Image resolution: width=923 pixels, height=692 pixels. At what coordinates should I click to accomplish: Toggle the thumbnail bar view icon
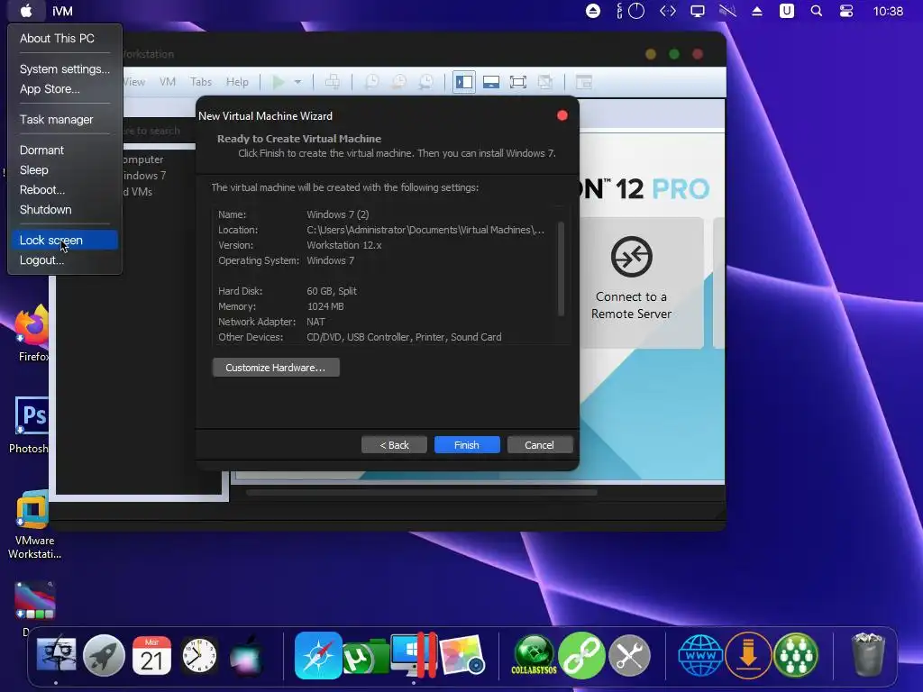coord(491,82)
